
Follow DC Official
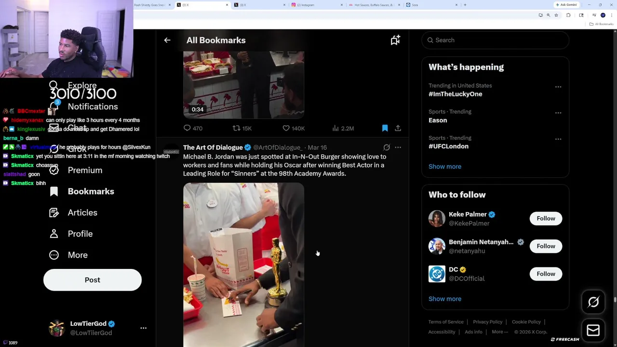pos(546,274)
